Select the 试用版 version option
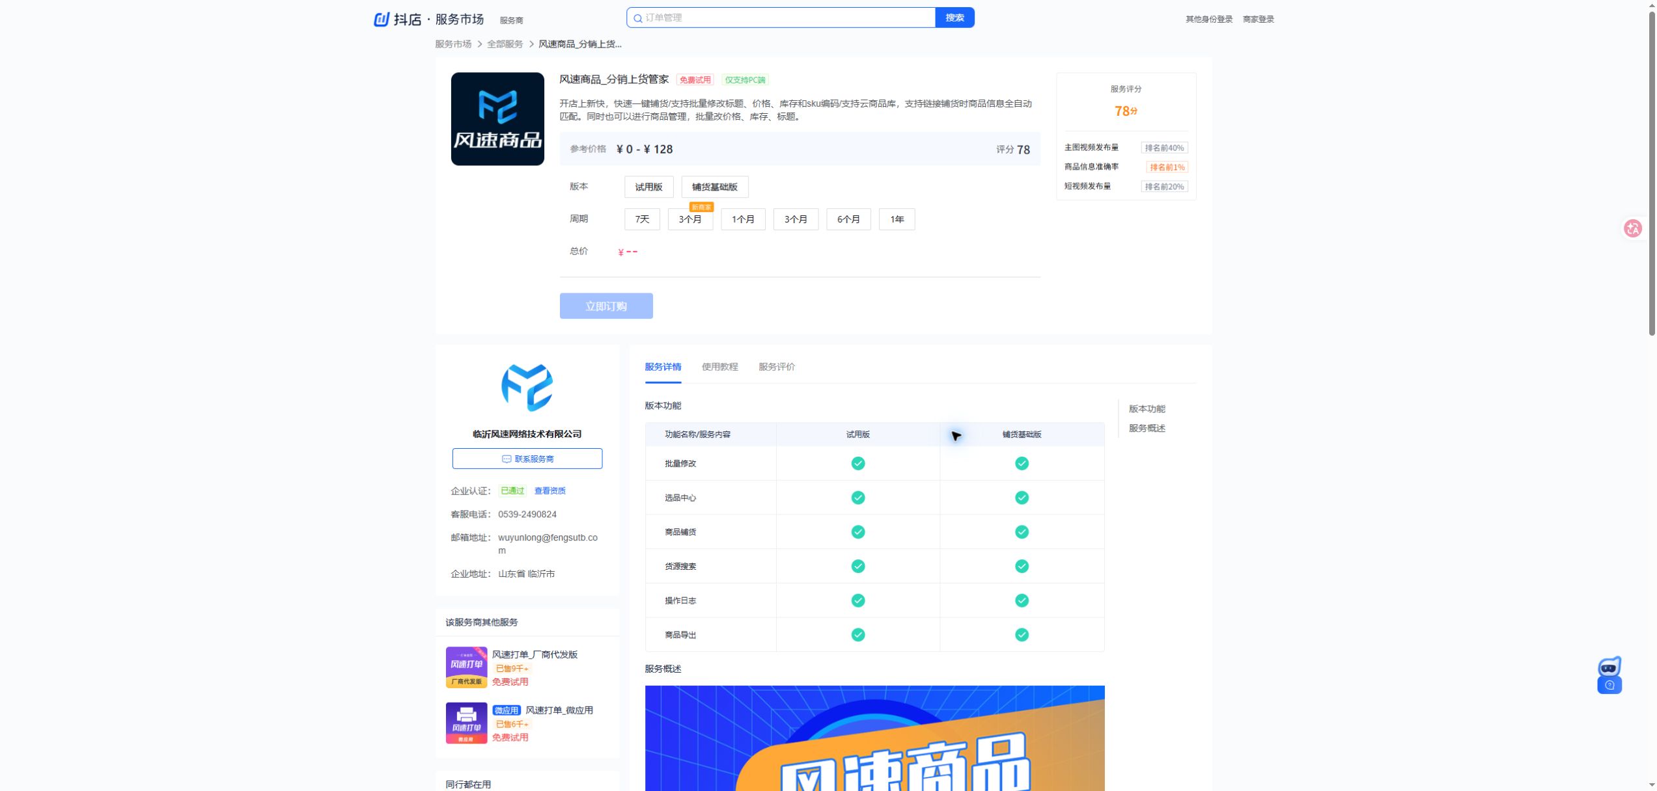 click(x=648, y=187)
